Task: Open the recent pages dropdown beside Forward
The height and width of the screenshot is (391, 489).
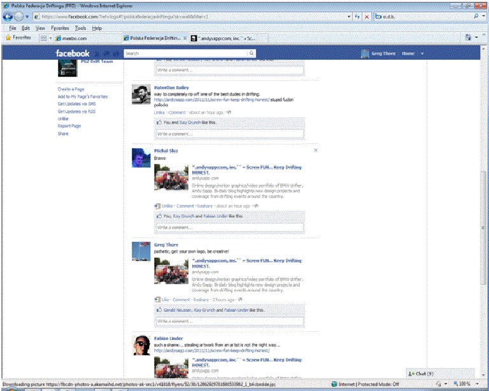Action: (27, 17)
